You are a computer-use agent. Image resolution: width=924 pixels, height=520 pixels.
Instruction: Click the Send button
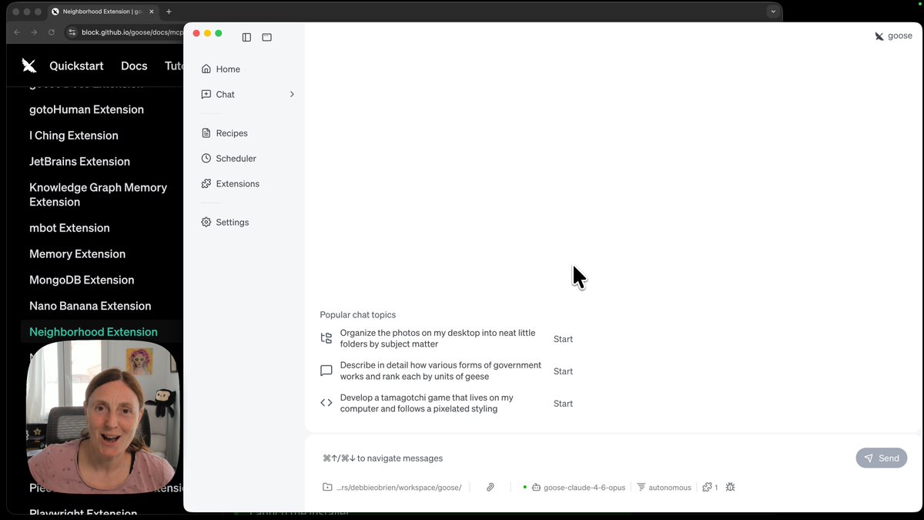pyautogui.click(x=882, y=458)
